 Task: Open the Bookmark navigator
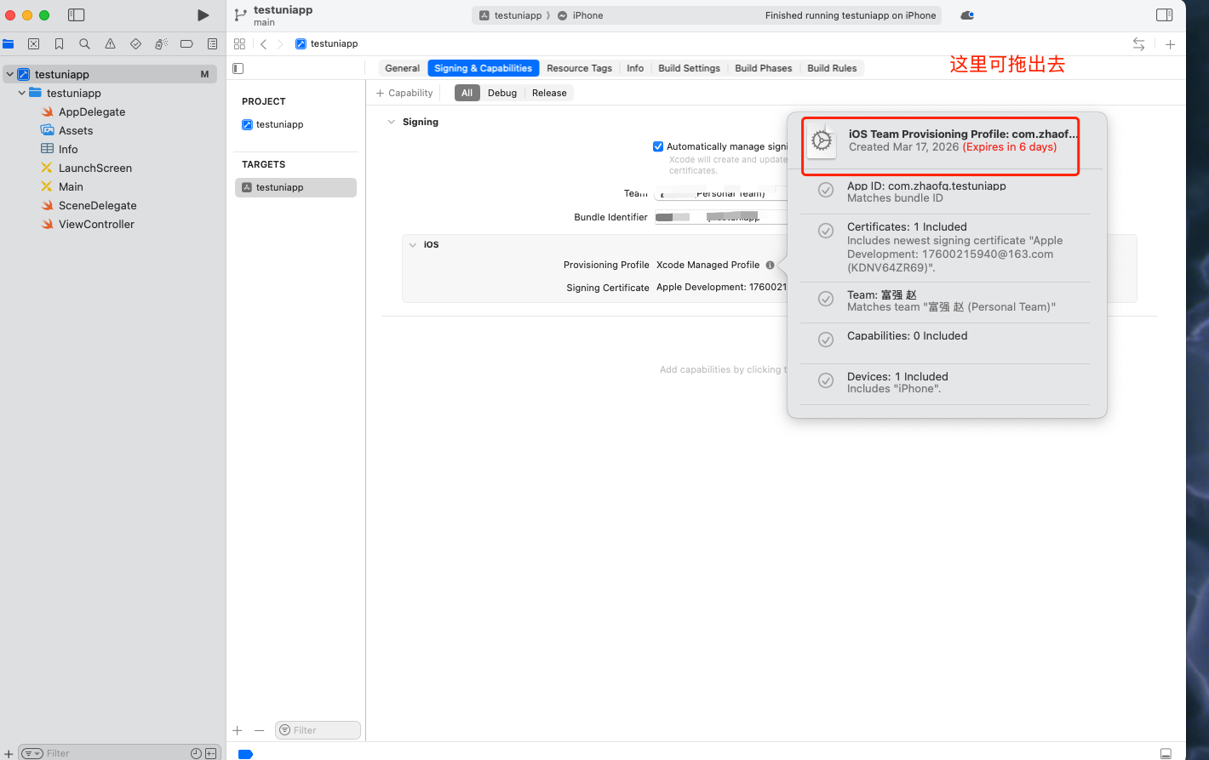(59, 43)
